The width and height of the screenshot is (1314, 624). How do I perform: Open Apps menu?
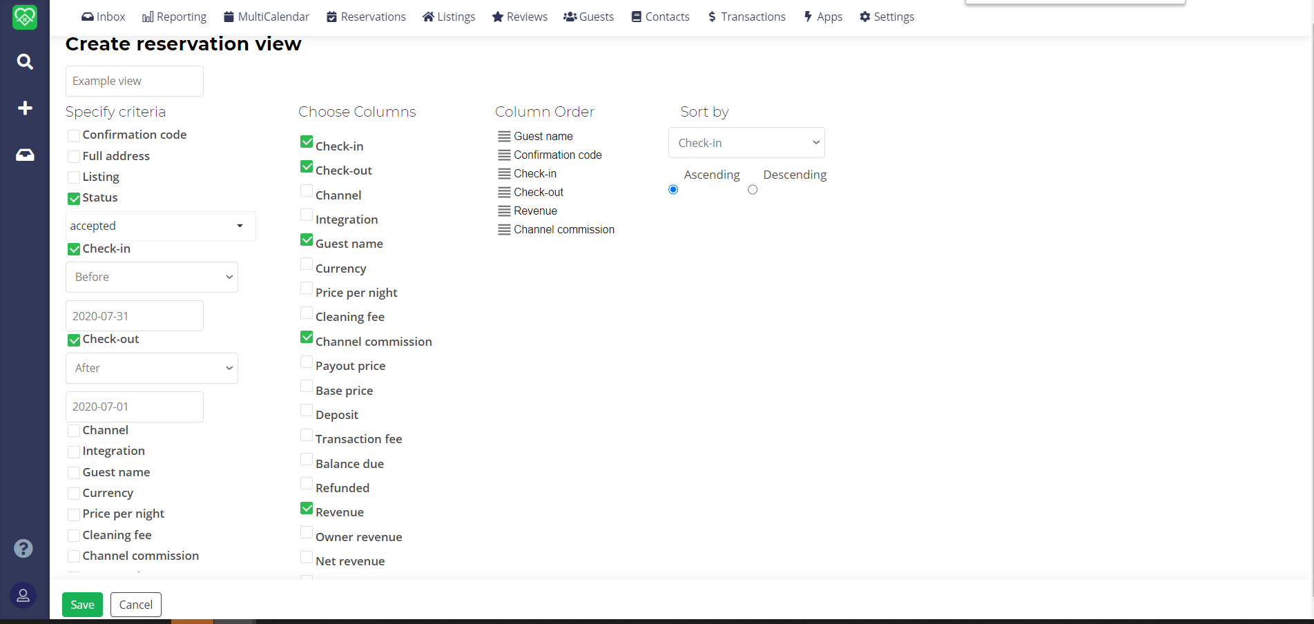coord(823,17)
